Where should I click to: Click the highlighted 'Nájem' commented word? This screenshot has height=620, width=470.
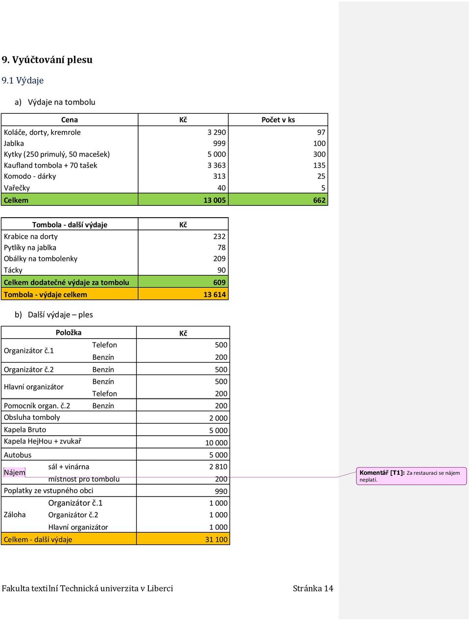click(x=14, y=472)
